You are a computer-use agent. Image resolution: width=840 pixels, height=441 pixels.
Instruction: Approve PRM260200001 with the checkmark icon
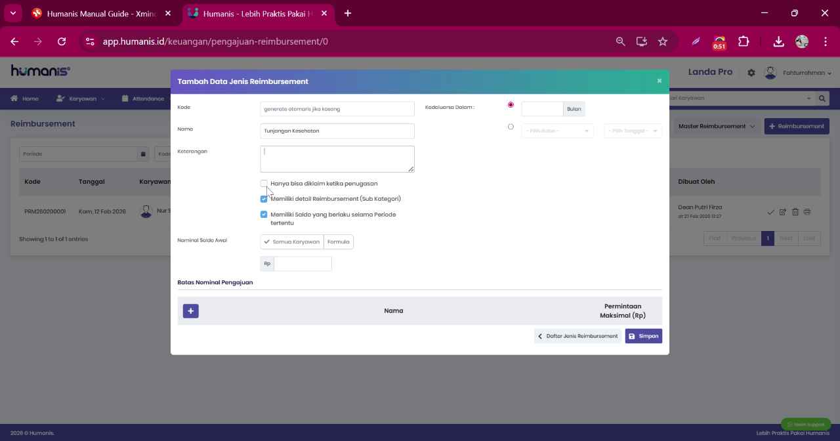coord(771,212)
